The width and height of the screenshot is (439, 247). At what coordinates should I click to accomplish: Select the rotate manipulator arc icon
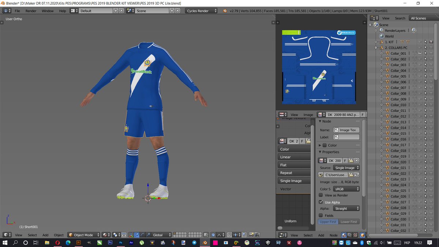point(142,235)
